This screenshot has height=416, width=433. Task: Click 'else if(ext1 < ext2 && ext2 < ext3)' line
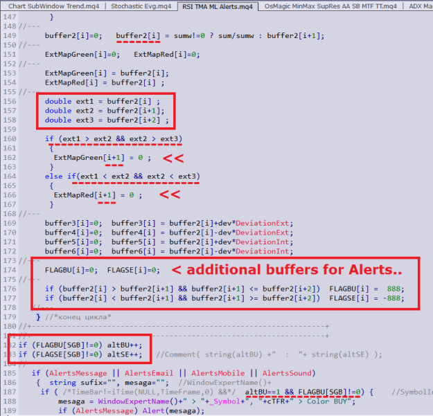(x=123, y=177)
